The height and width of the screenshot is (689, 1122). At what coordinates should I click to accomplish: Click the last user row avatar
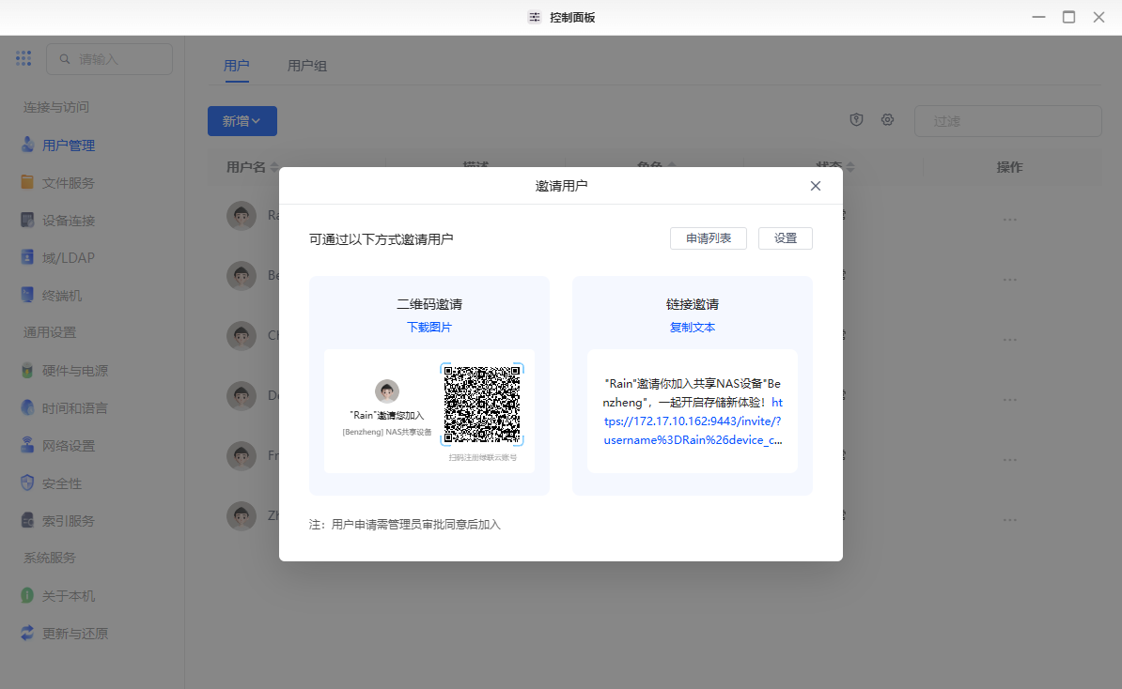[x=242, y=516]
